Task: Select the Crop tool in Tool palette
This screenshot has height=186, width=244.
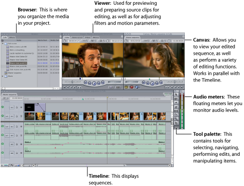Action: 176,123
